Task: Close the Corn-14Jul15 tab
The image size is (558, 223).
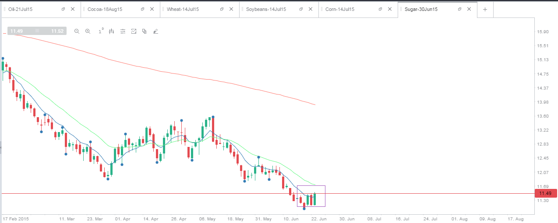Action: (x=390, y=9)
